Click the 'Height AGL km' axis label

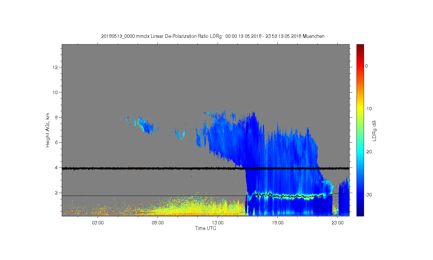48,130
